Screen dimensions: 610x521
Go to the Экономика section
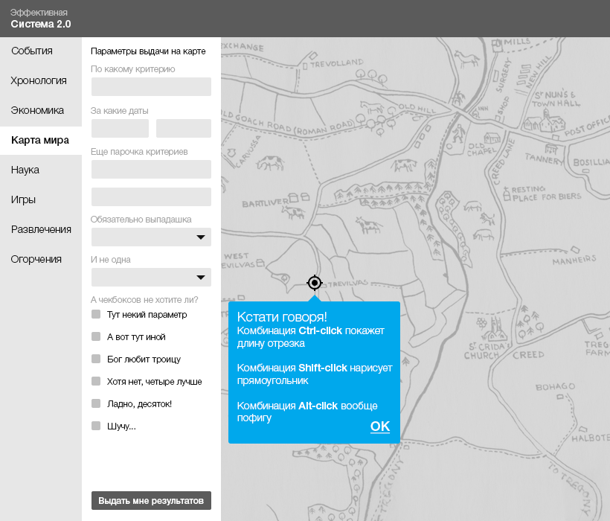37,110
